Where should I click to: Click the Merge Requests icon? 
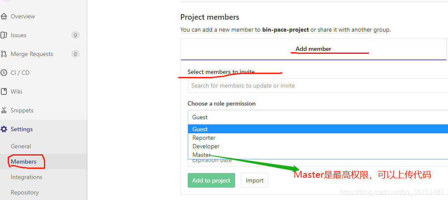(x=4, y=54)
